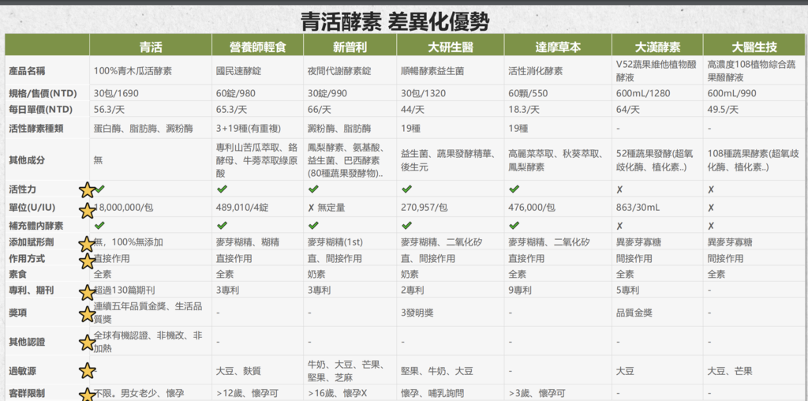
Task: Click the star beside 過敏源 row
Action: 87,370
